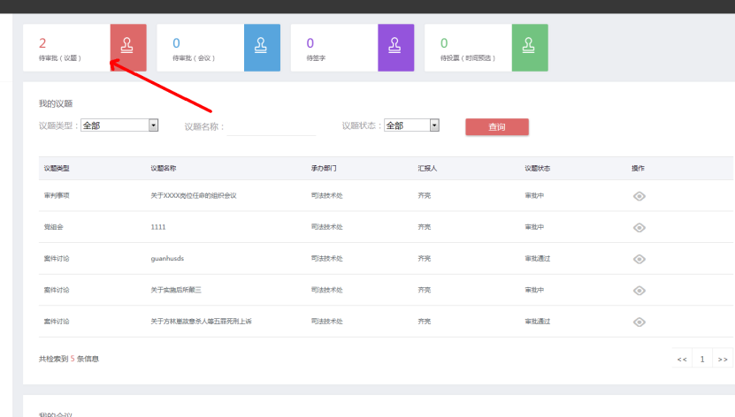Click the red stamp icon for 待审批（议题）
This screenshot has width=735, height=417.
(128, 47)
